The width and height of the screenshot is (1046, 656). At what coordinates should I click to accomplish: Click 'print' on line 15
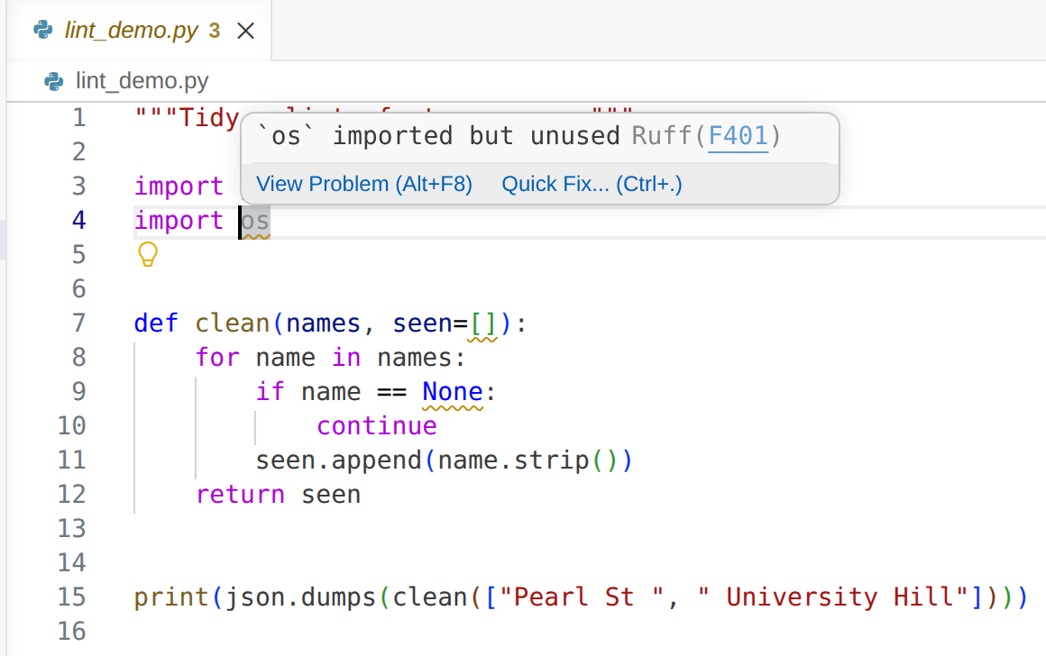[171, 597]
